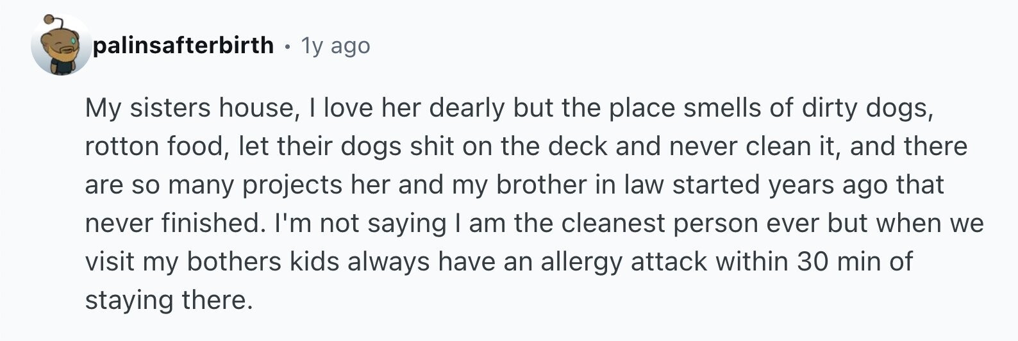Screen dimensions: 1018x341
Task: Open the palinsafterbirth username profile link
Action: click(183, 46)
